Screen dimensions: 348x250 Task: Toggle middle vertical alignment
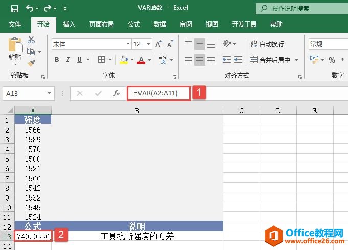pos(199,44)
